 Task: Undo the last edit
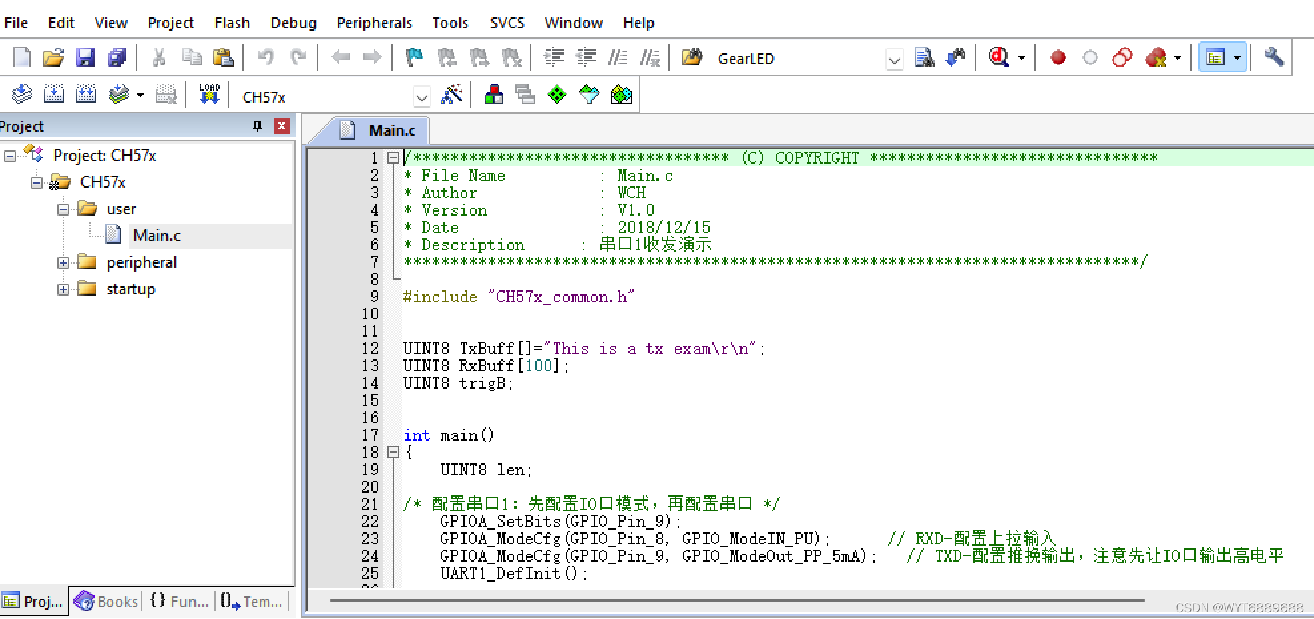[x=266, y=57]
